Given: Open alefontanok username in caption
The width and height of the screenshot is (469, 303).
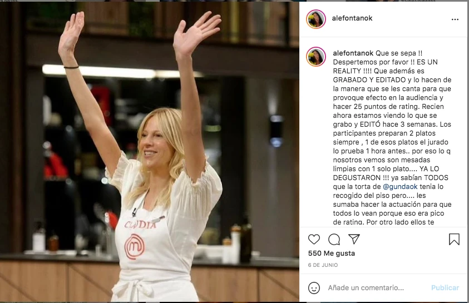Looking at the screenshot, I should pos(353,53).
